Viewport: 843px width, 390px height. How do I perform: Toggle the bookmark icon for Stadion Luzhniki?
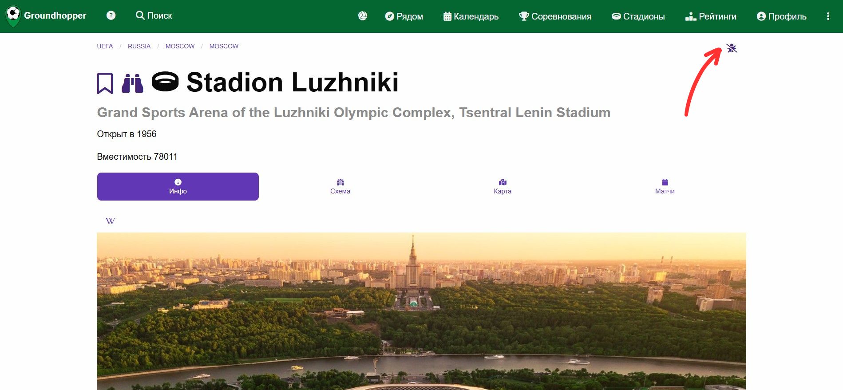click(x=105, y=83)
